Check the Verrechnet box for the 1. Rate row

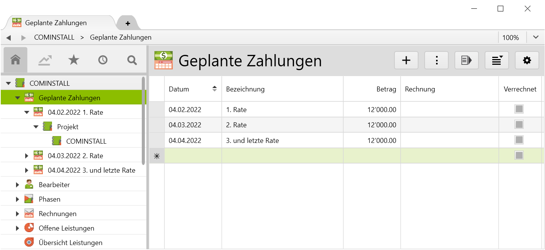[x=519, y=109]
